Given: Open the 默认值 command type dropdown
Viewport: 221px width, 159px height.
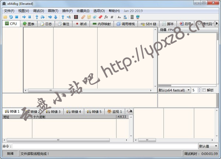Looking at the screenshot, I should click(x=208, y=146).
